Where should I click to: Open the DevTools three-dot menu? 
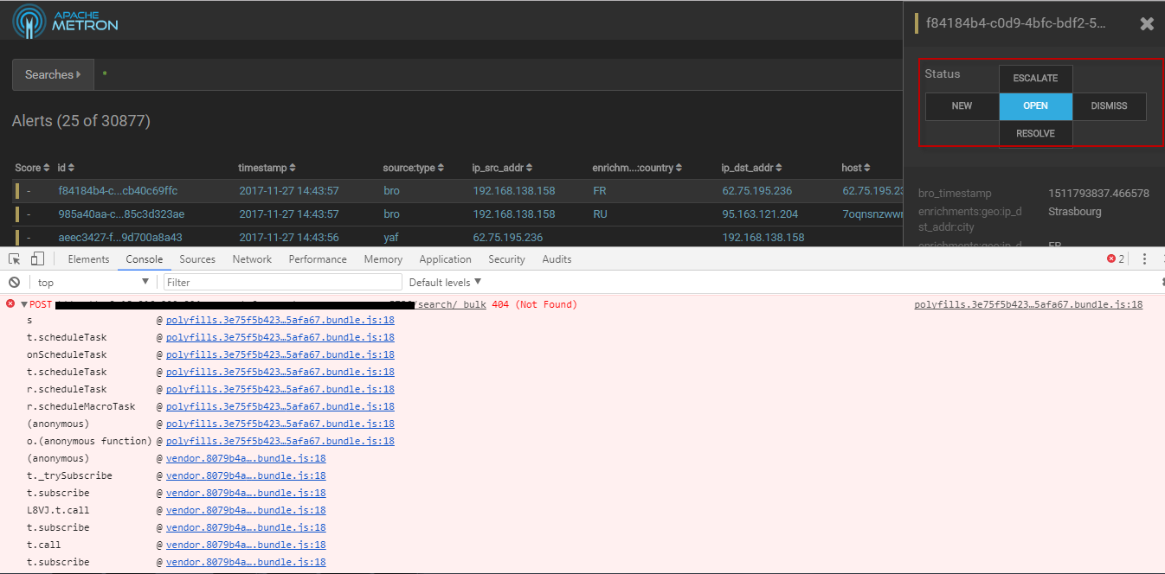point(1144,258)
